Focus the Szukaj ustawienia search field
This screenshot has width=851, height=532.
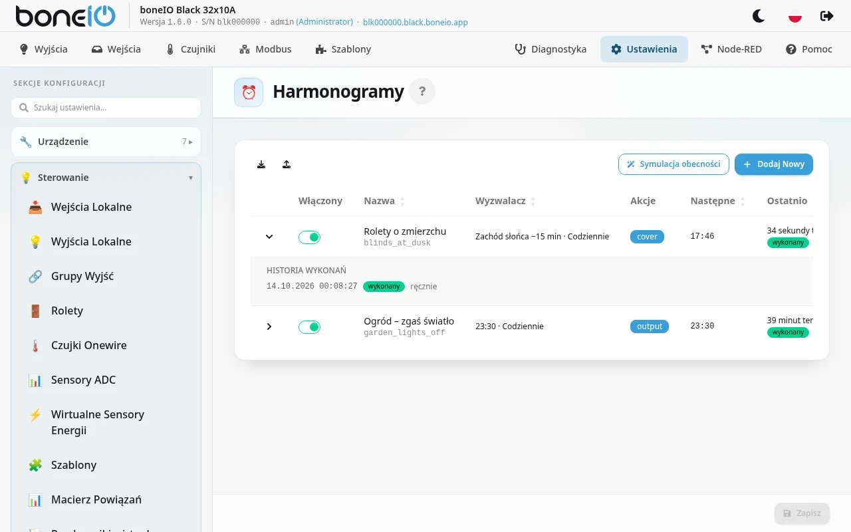point(106,108)
